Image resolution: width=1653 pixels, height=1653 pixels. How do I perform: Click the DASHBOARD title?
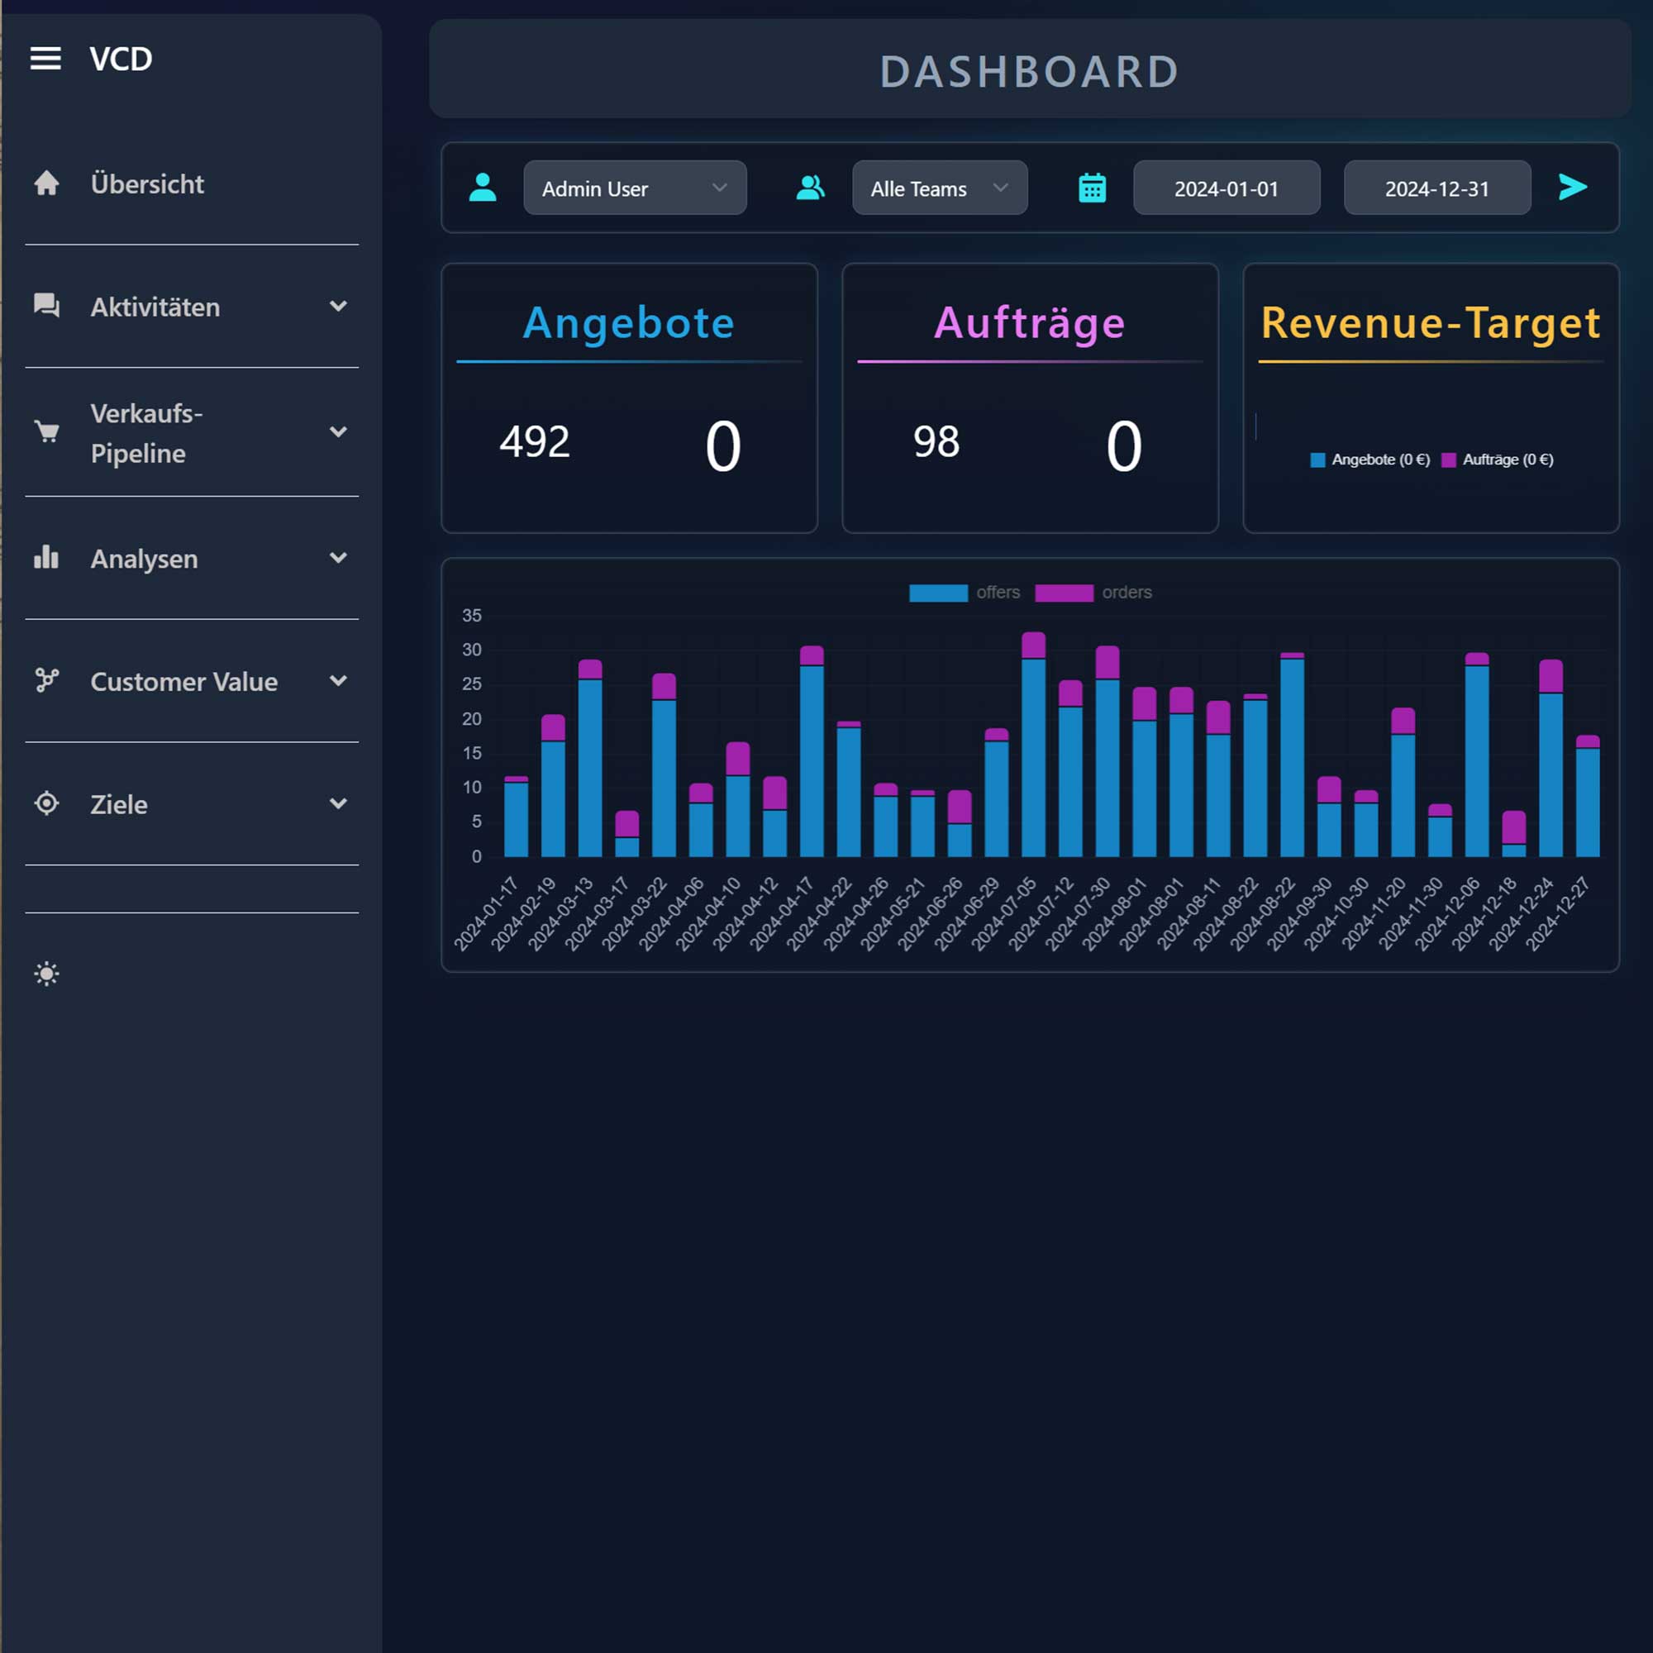(1029, 71)
